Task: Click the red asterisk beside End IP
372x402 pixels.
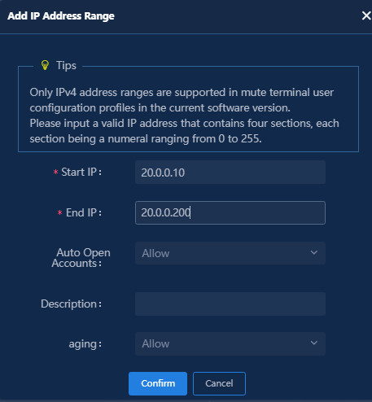Action: click(60, 213)
